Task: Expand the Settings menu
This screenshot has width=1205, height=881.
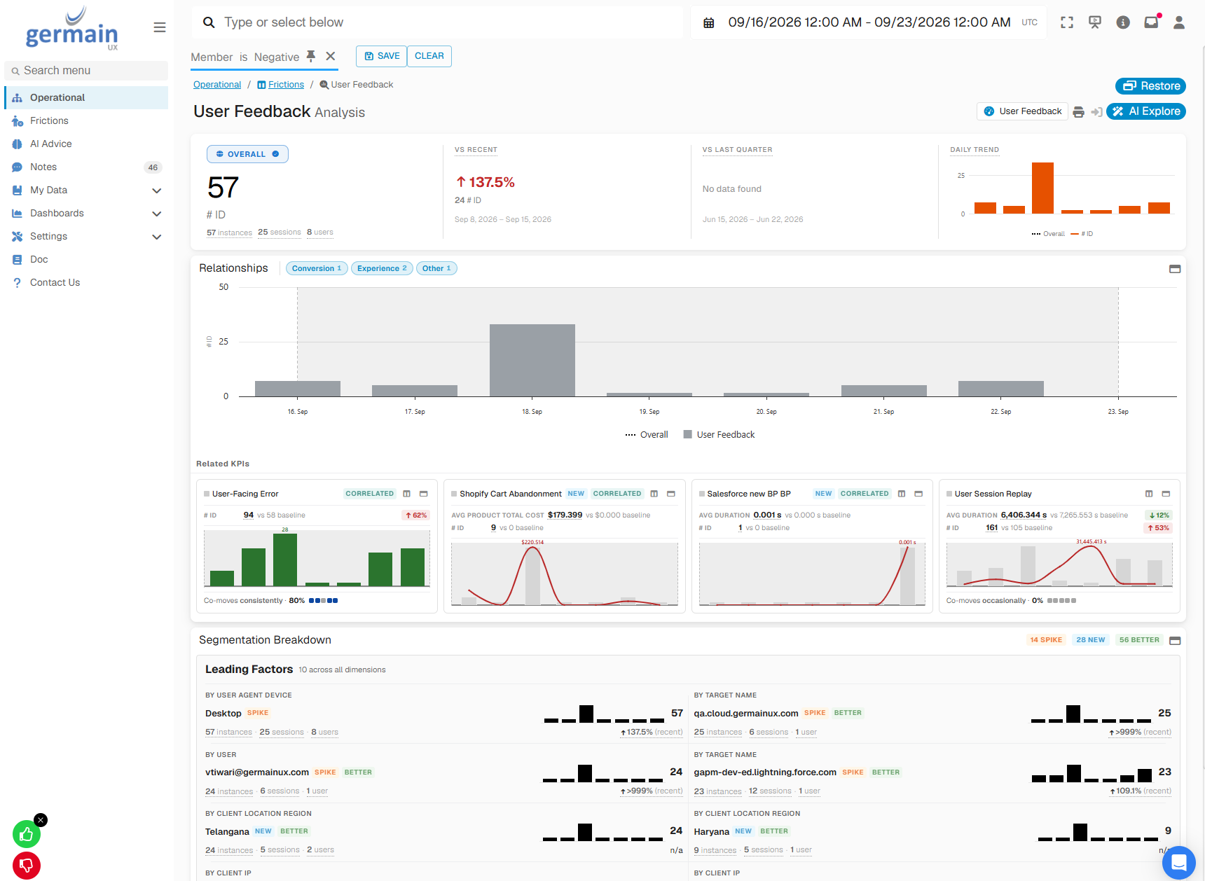Action: click(86, 236)
